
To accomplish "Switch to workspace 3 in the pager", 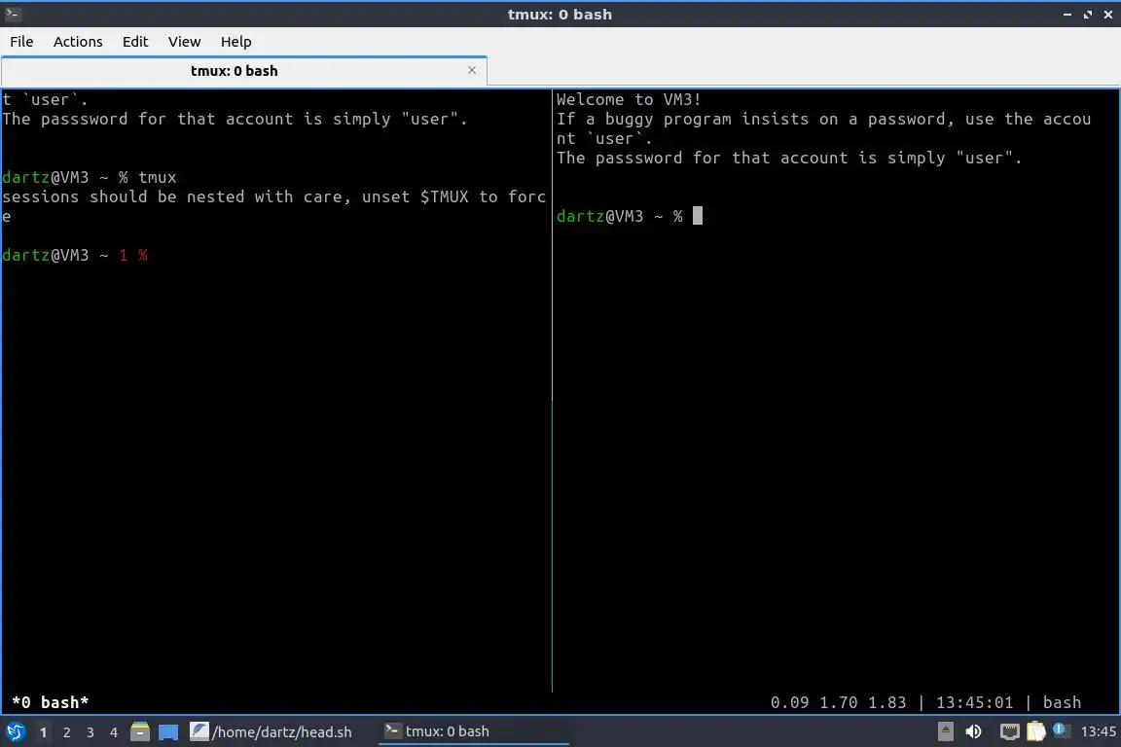I will click(90, 732).
